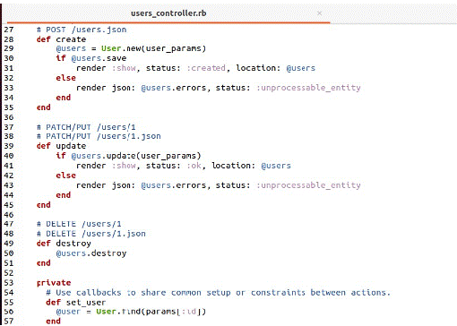Click line number 52 in gutter
This screenshot has height=326, width=457.
(x=9, y=273)
